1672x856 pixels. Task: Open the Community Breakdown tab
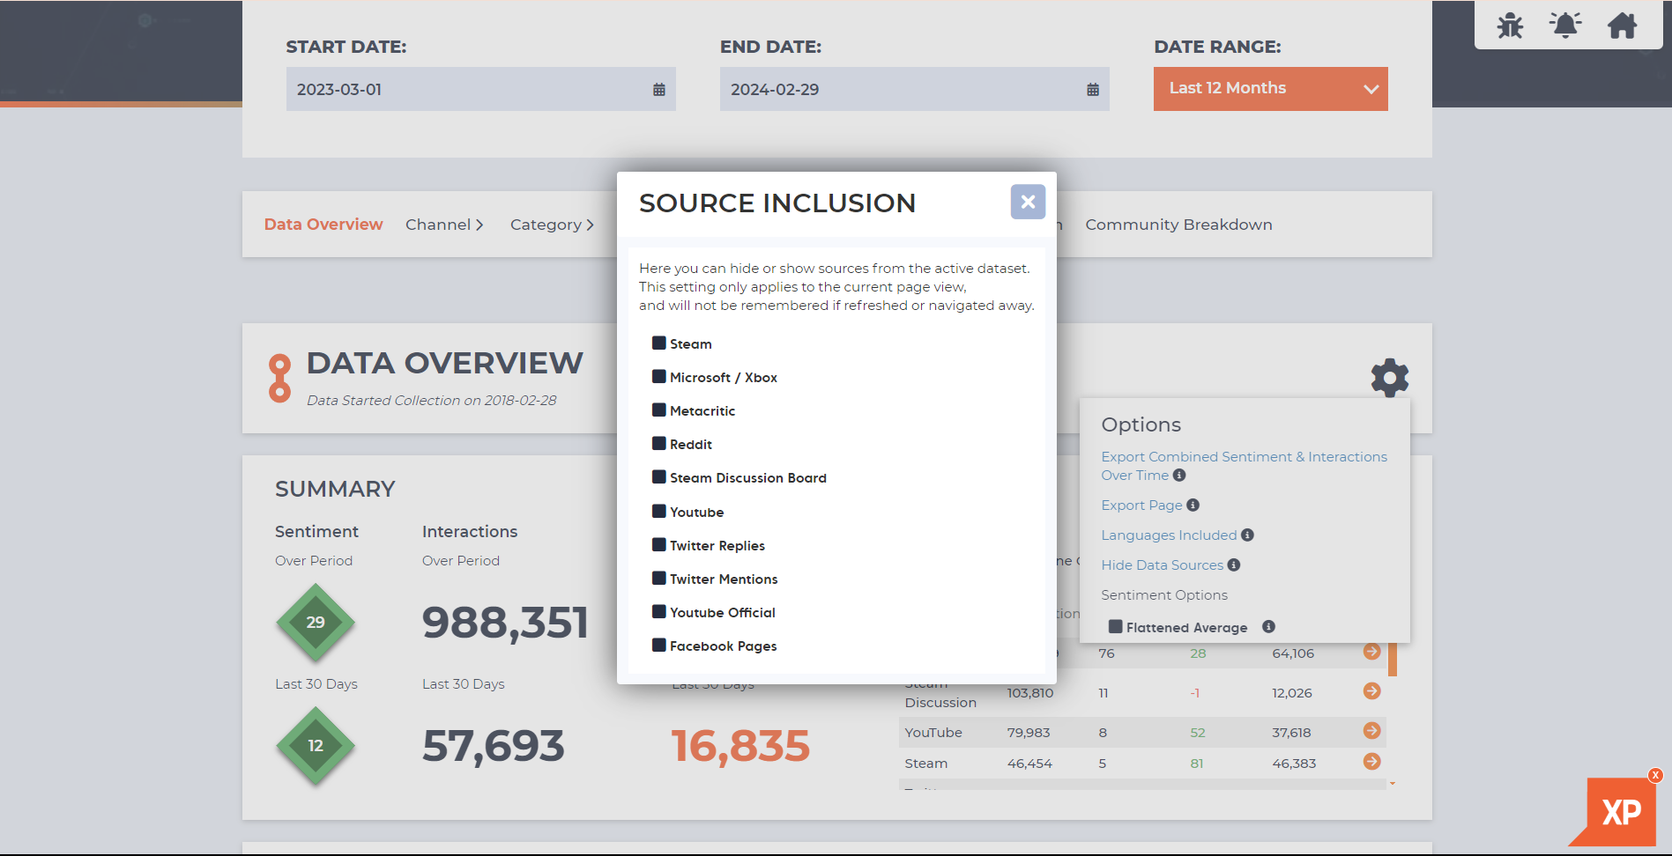point(1178,225)
